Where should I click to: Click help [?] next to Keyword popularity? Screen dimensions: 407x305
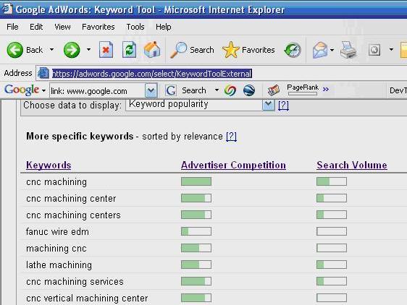283,105
